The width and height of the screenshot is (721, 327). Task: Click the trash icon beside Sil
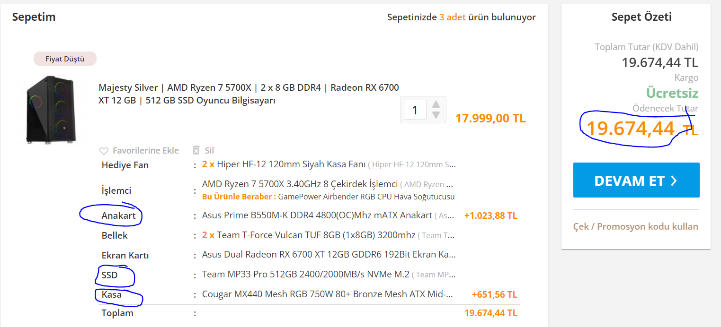pos(196,150)
